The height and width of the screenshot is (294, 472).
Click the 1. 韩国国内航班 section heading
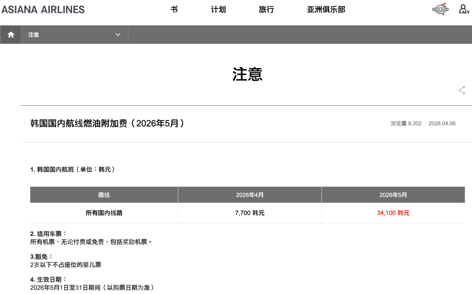pyautogui.click(x=73, y=169)
